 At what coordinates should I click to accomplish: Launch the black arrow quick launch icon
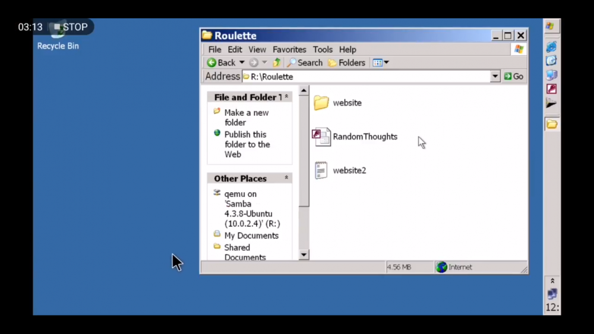(x=551, y=103)
